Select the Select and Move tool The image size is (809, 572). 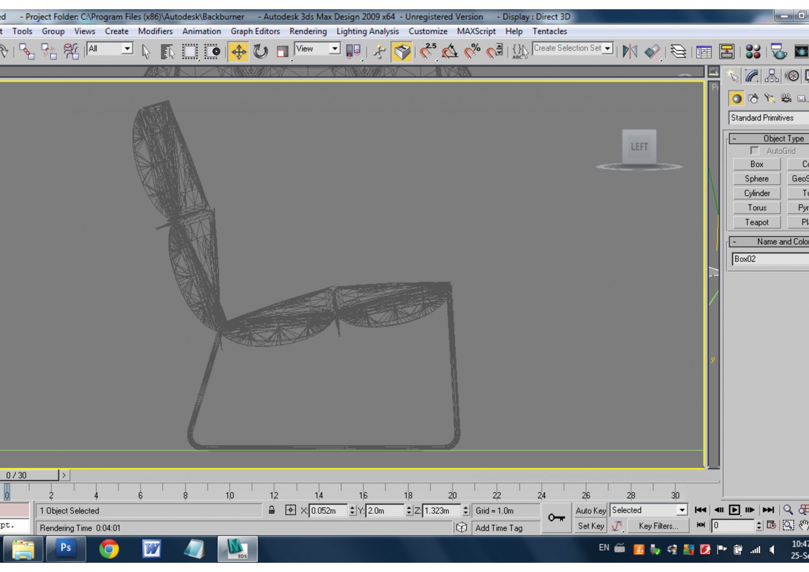(x=239, y=52)
